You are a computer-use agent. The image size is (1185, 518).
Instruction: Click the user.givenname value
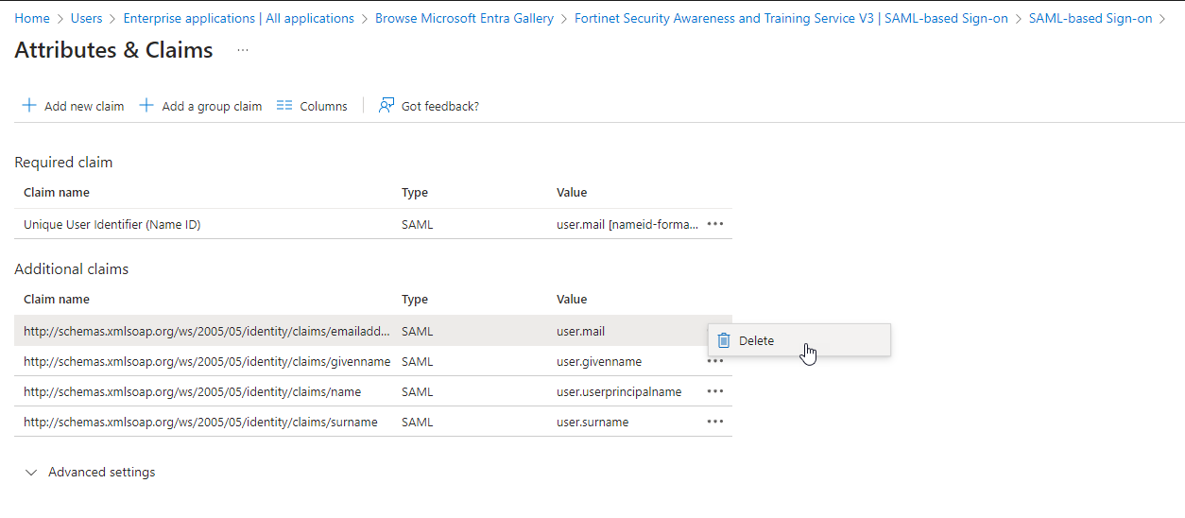(599, 361)
